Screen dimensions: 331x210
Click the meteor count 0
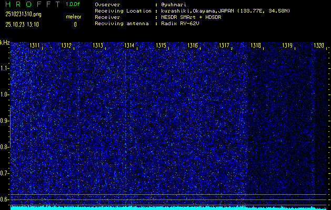coord(75,25)
